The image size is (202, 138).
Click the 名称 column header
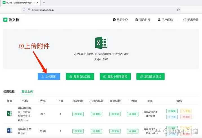(x=25, y=101)
